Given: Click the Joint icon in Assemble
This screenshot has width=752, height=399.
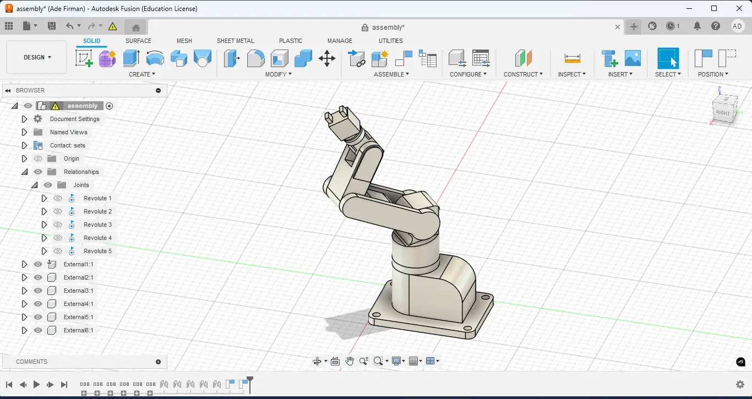Looking at the screenshot, I should click(357, 58).
